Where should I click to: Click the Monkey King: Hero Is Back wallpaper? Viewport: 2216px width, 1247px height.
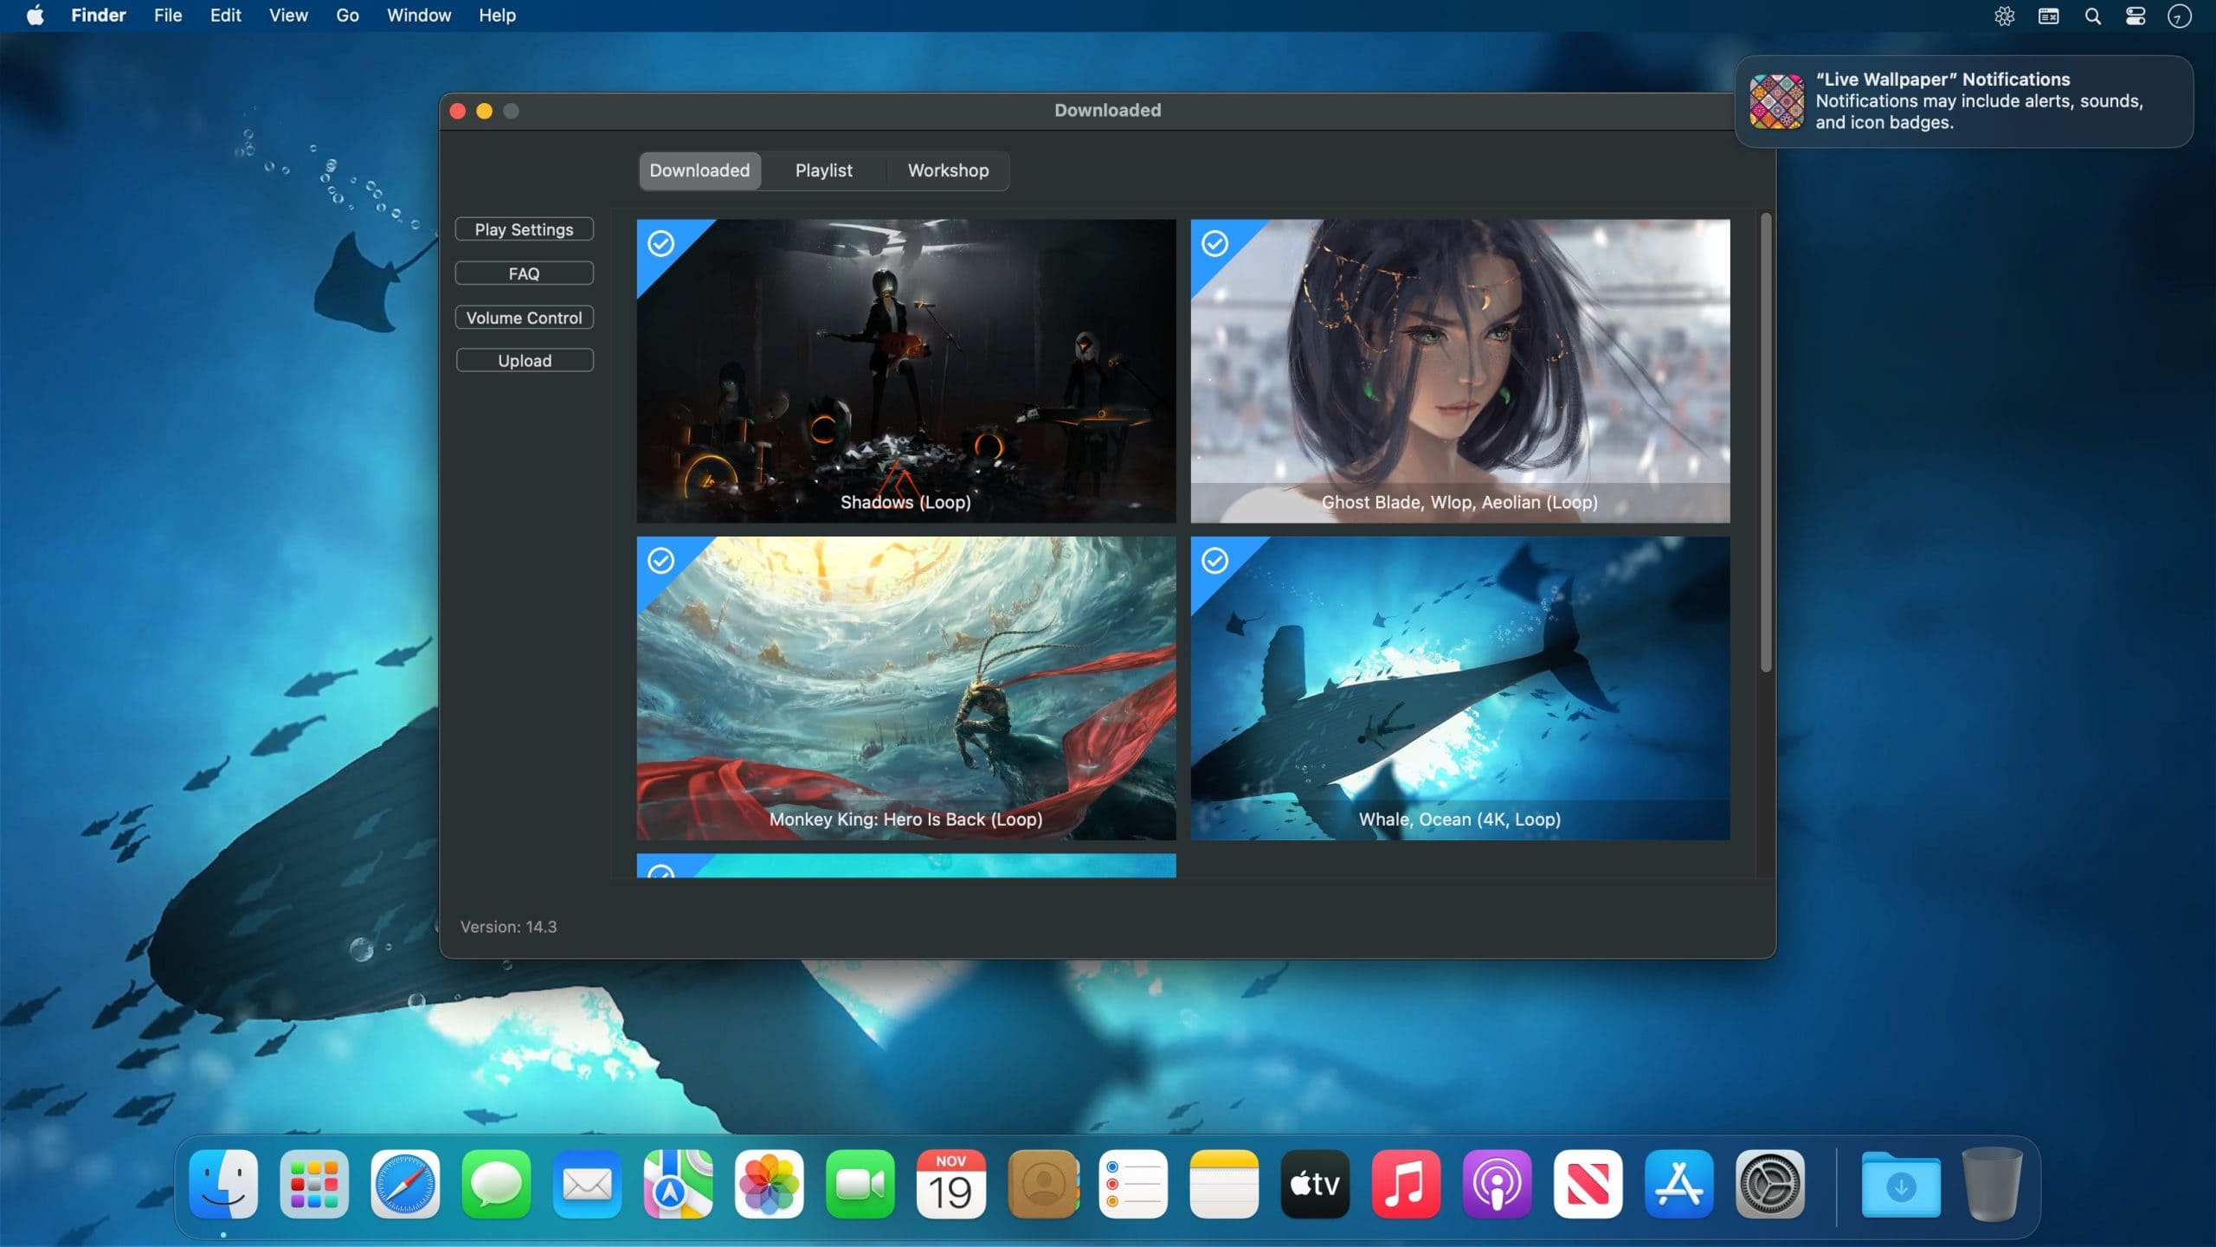[x=904, y=687]
